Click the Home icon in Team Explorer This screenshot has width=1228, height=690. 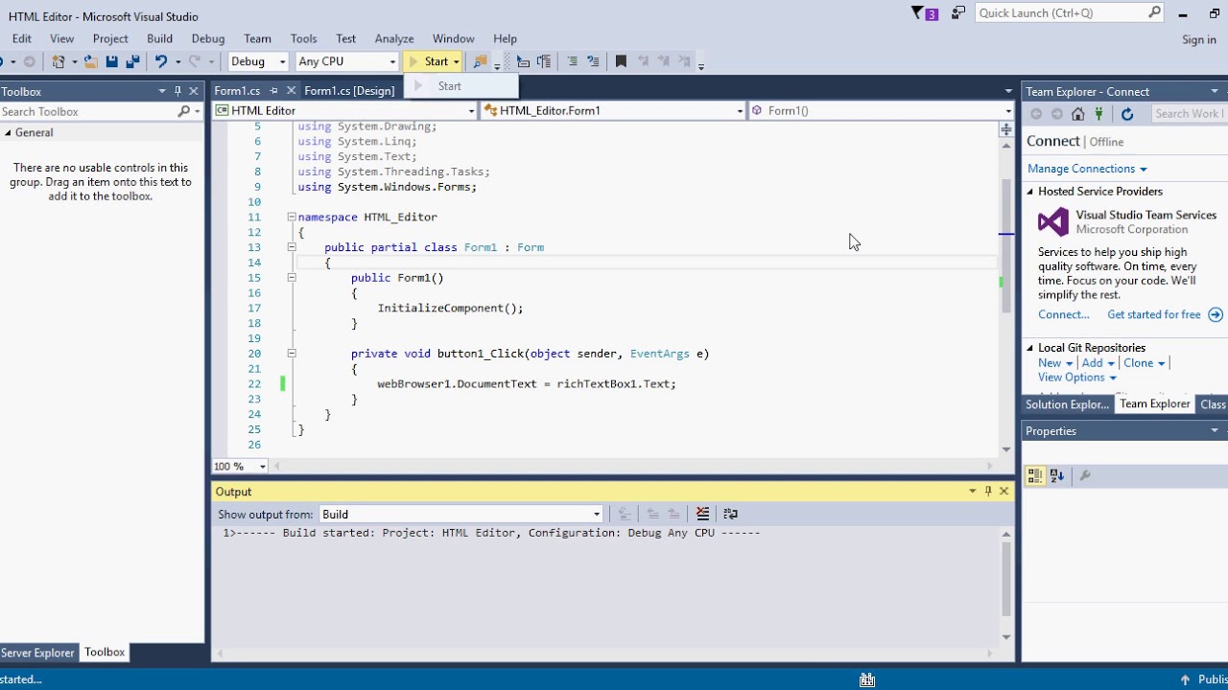[1077, 114]
